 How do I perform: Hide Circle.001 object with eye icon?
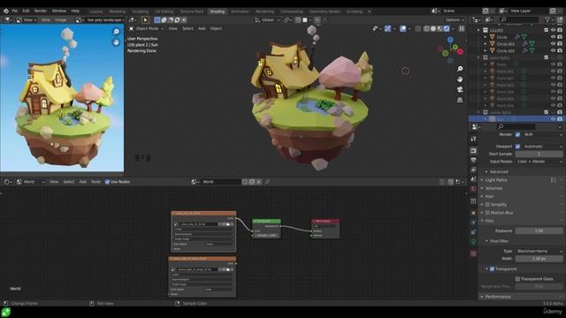(553, 43)
